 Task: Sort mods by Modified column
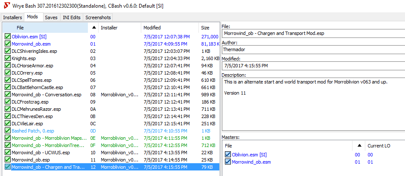[170, 28]
